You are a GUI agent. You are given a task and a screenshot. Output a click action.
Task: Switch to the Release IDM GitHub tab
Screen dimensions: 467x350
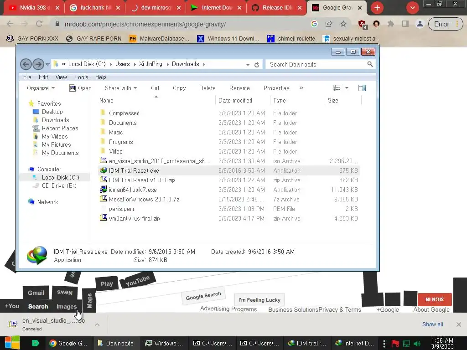pyautogui.click(x=276, y=8)
